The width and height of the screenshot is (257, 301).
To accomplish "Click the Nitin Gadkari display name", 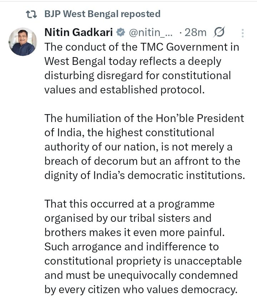I will 79,32.
